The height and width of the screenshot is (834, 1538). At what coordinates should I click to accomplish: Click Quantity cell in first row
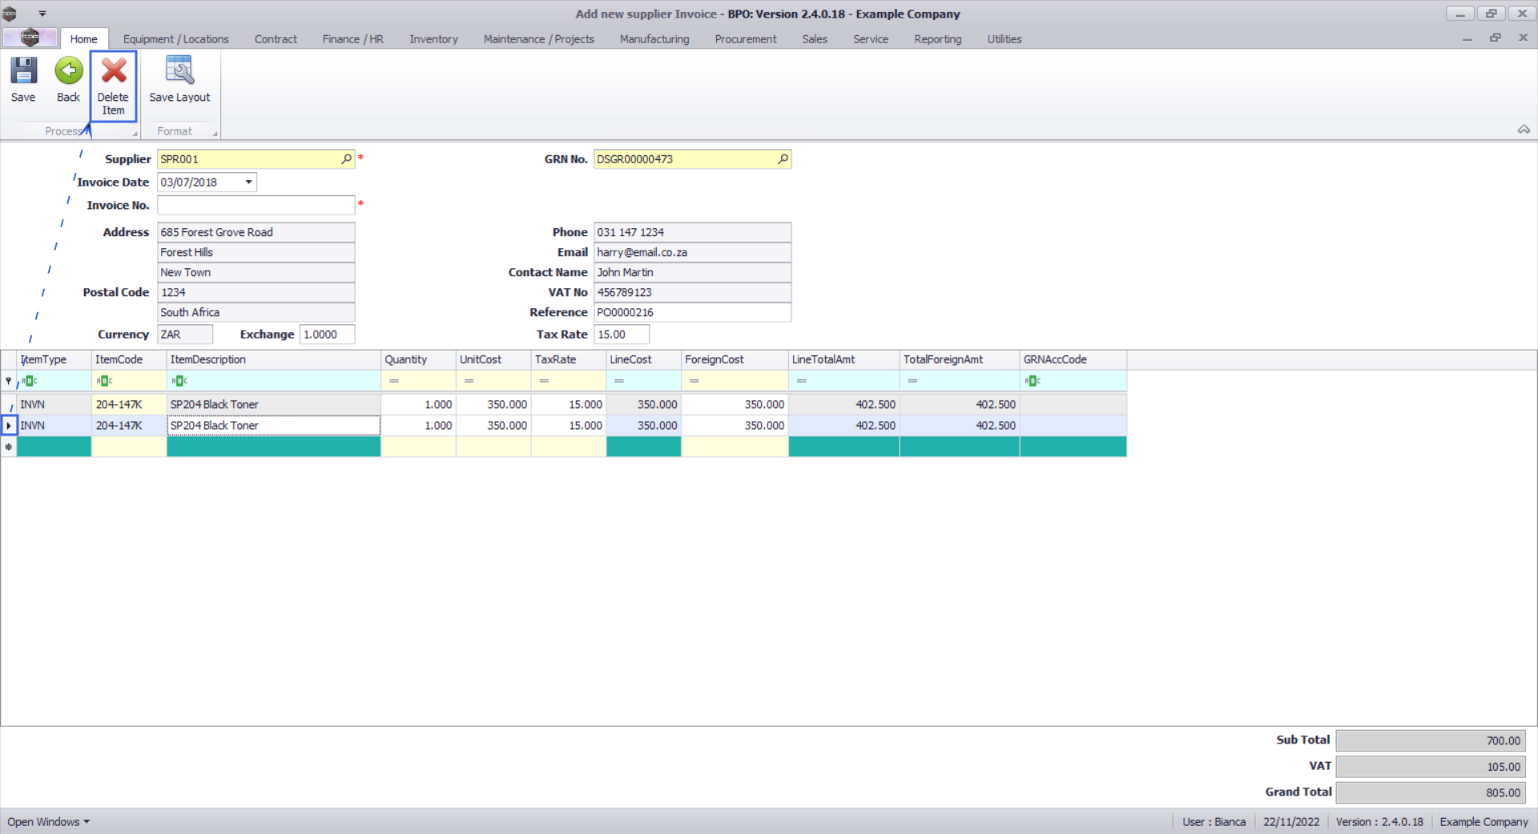(x=419, y=405)
